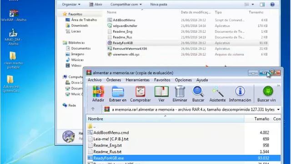The height and width of the screenshot is (164, 291).
Task: Open the Archivo menu in WinRAR
Action: coord(95,80)
